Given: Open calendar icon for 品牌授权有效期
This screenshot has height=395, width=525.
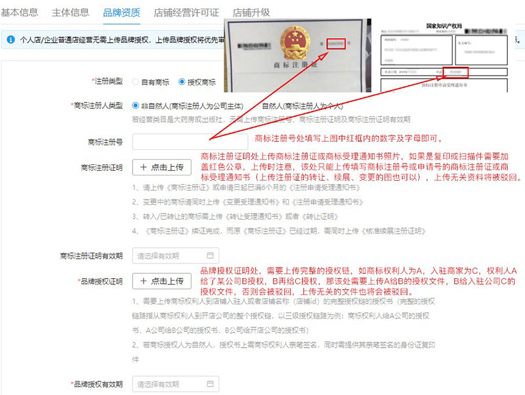Looking at the screenshot, I should click(x=210, y=384).
